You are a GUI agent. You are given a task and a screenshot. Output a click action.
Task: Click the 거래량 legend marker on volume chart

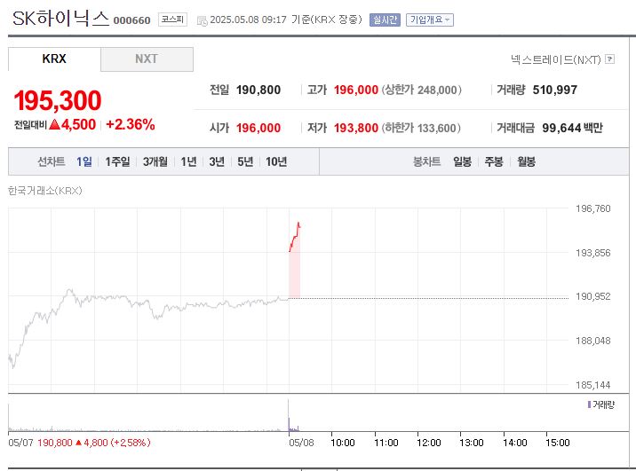(590, 404)
